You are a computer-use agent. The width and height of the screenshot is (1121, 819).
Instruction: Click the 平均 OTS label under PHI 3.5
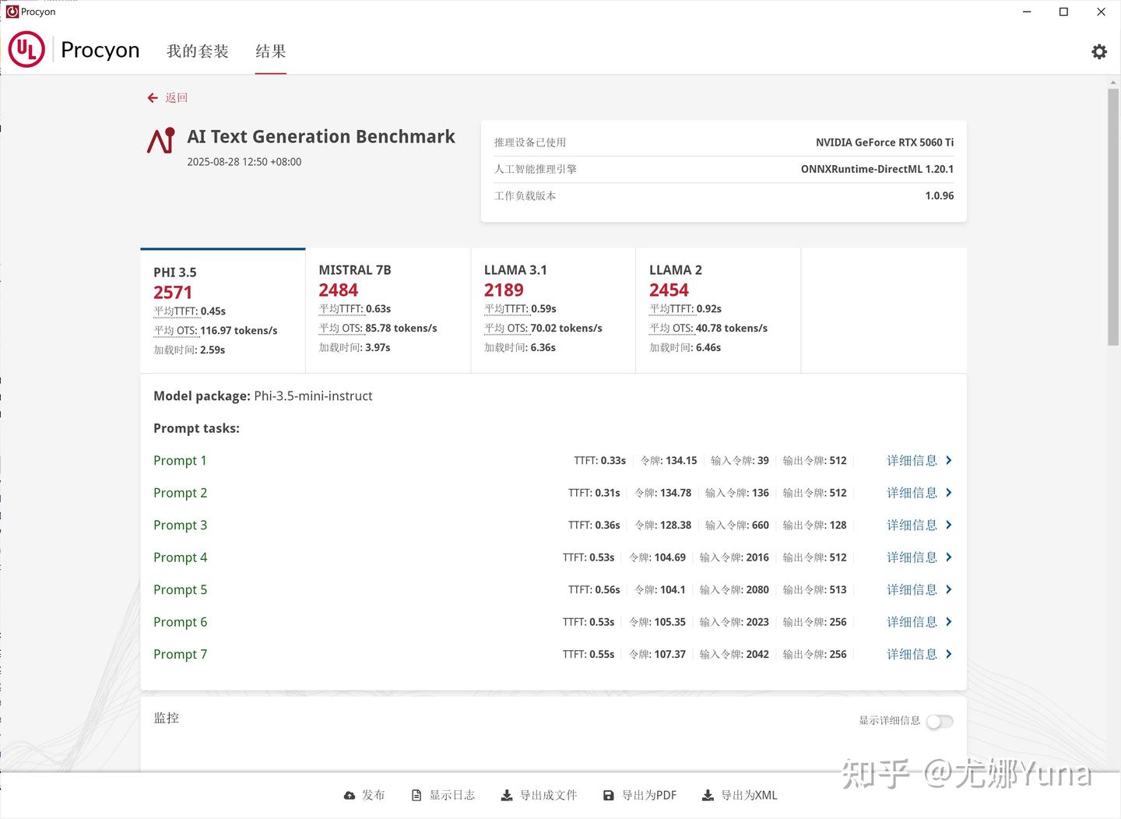[175, 331]
